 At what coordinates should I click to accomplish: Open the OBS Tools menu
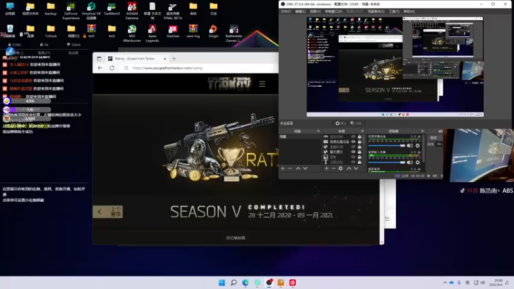tap(394, 12)
